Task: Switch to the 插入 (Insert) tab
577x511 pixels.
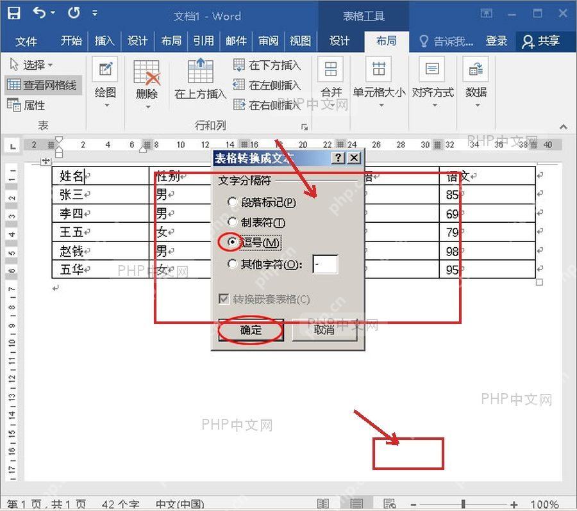Action: pyautogui.click(x=105, y=41)
